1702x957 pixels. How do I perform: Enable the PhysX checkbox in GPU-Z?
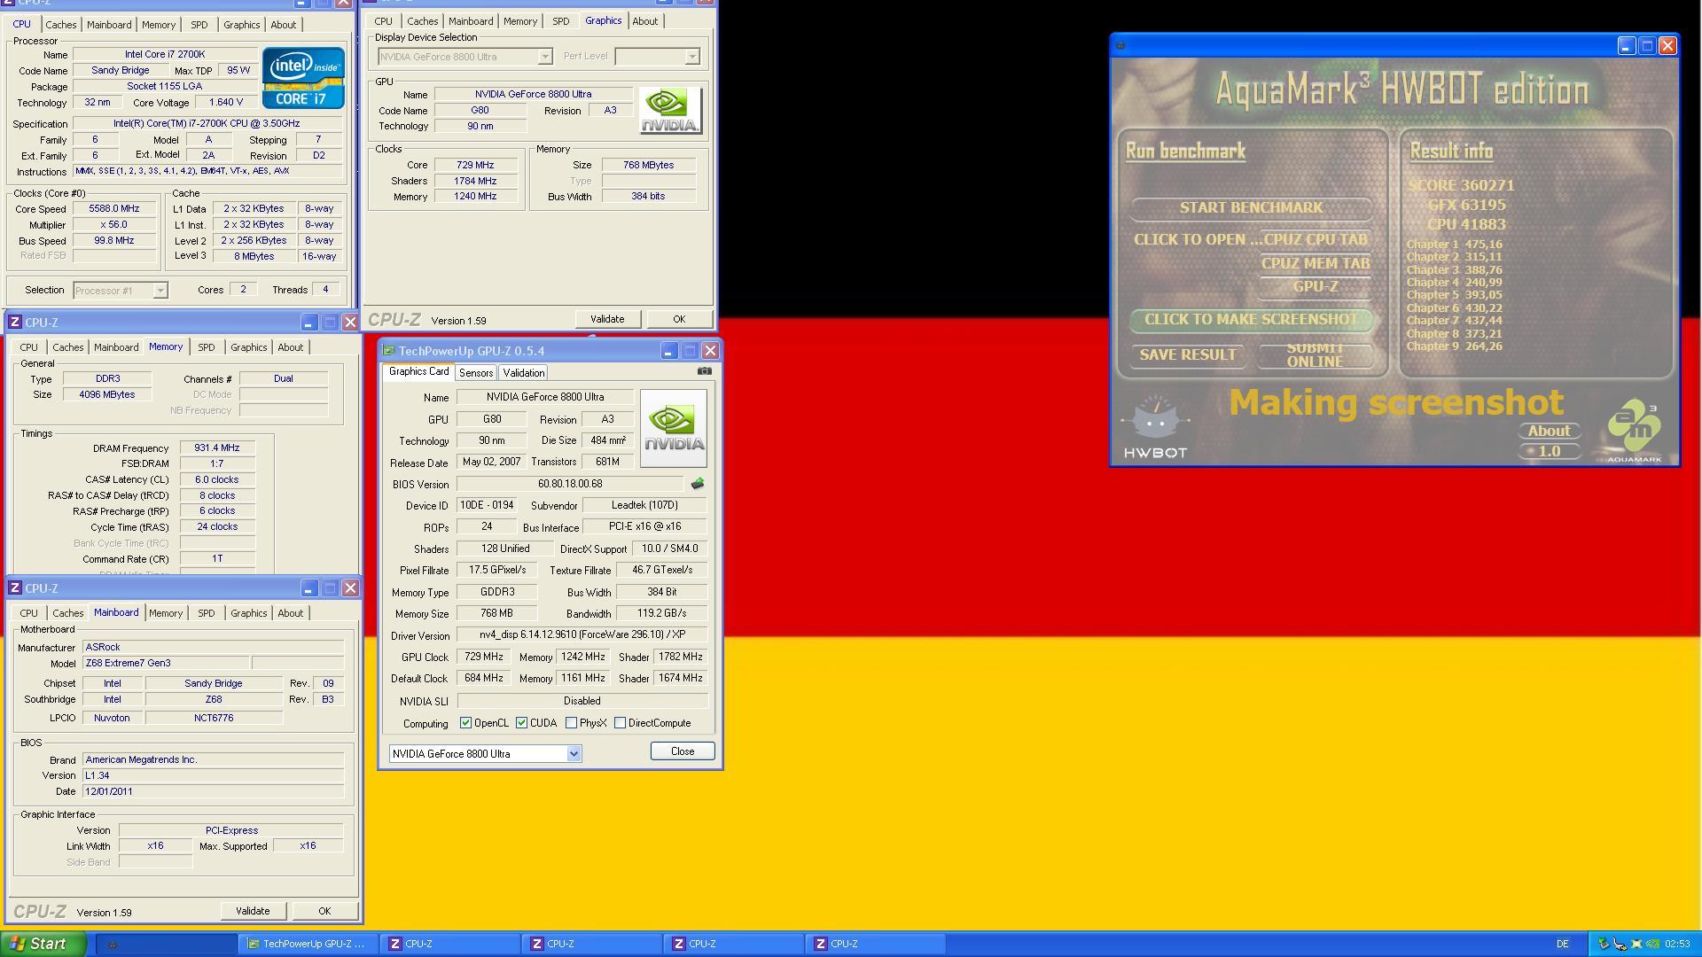[572, 723]
